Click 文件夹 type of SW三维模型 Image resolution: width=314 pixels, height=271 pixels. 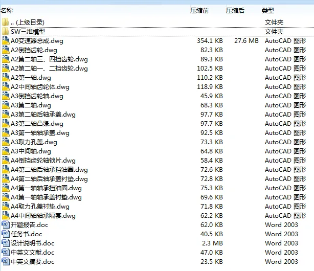274,32
